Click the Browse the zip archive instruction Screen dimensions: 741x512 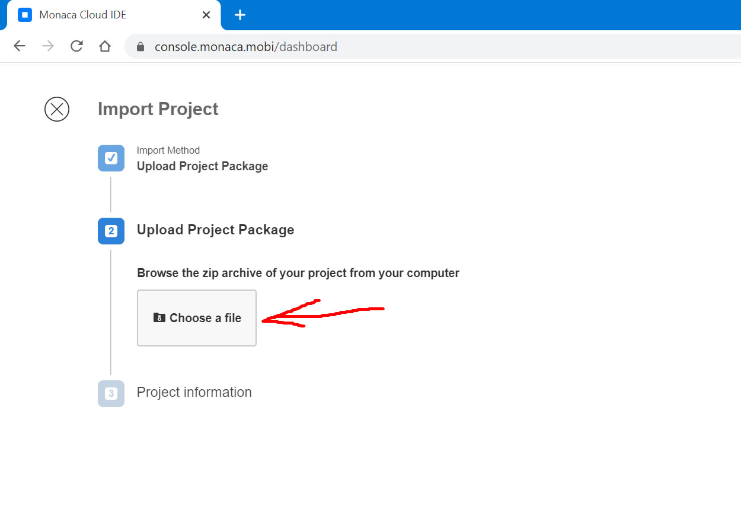[298, 273]
